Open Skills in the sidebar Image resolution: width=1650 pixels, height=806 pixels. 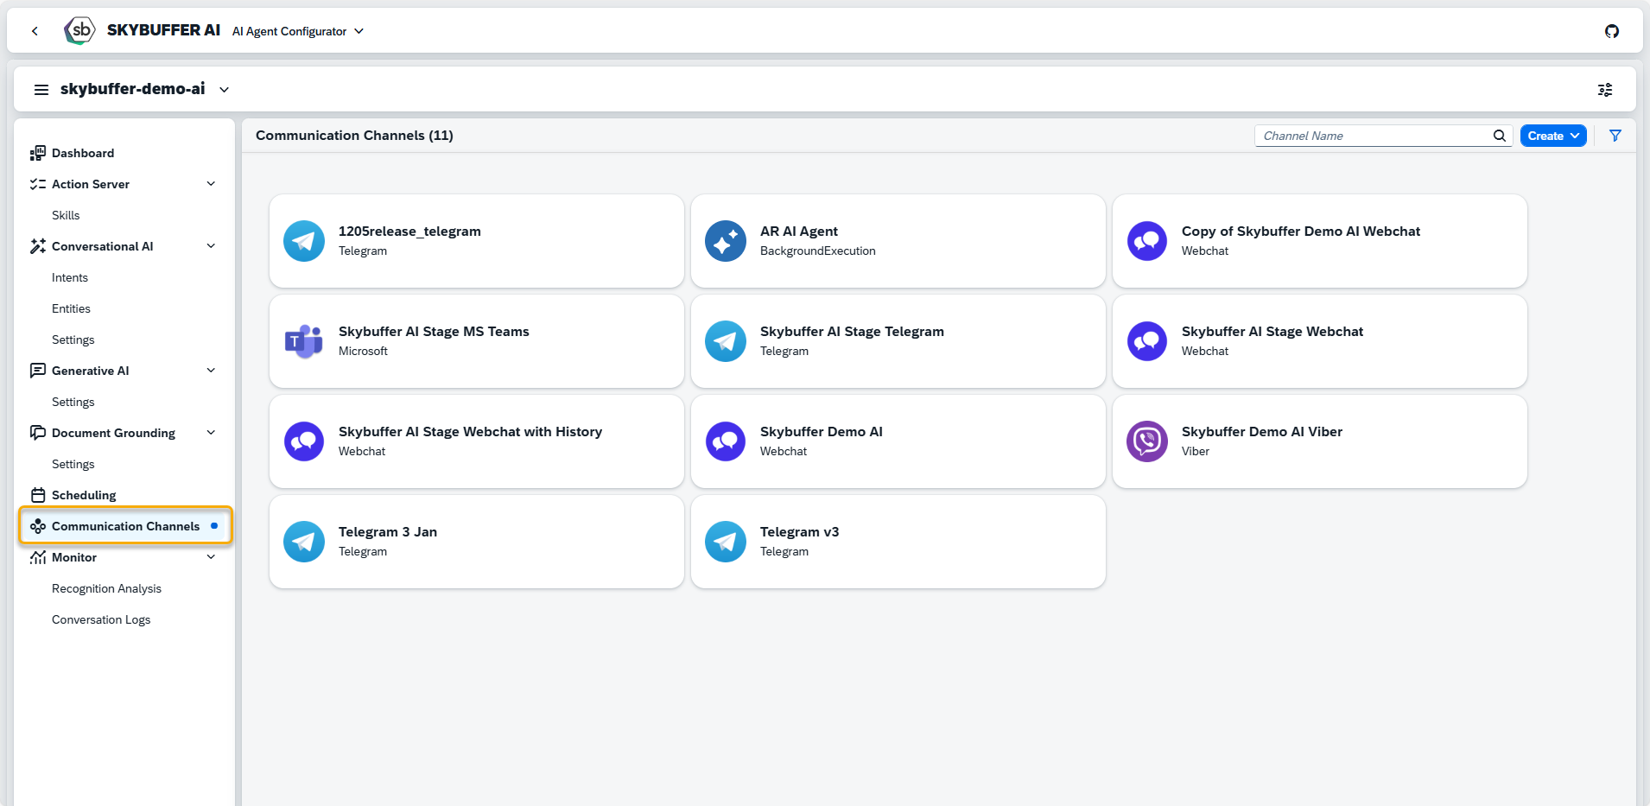pos(66,215)
